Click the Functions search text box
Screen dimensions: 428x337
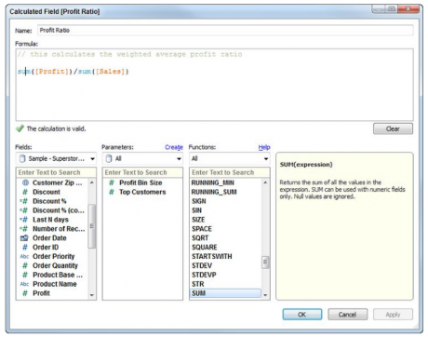(x=230, y=172)
